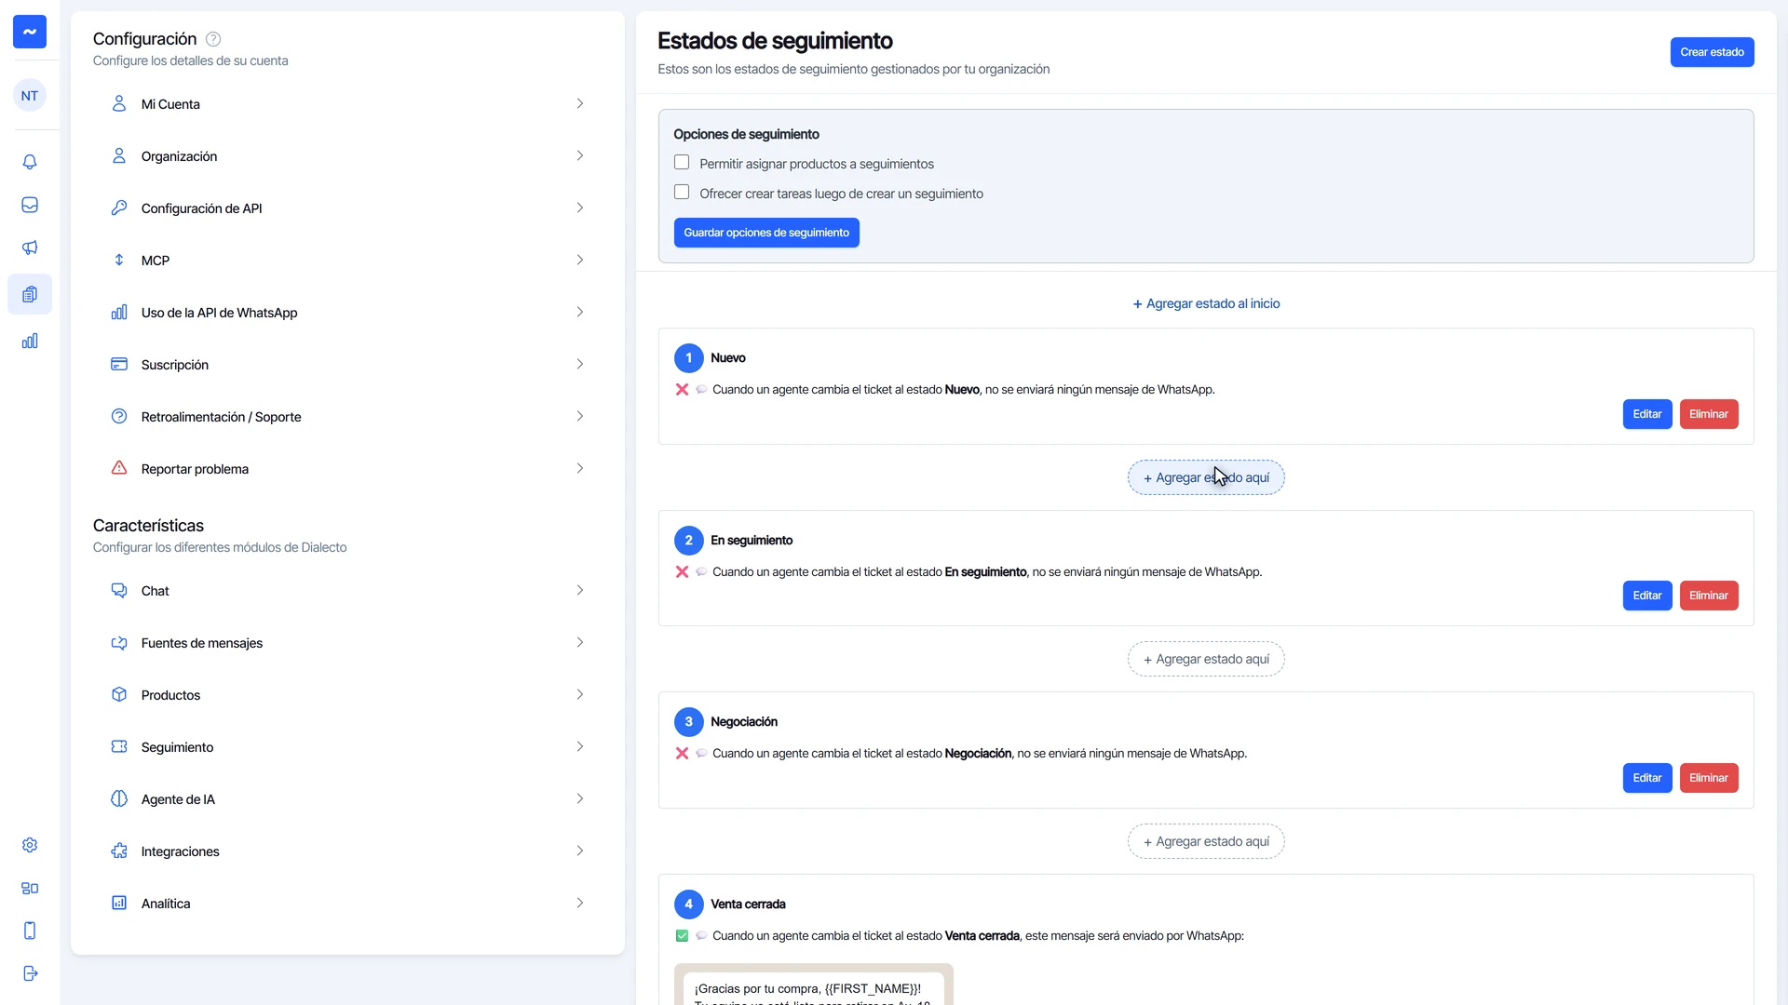Click the credit card icon for Suscripción

coord(119,364)
